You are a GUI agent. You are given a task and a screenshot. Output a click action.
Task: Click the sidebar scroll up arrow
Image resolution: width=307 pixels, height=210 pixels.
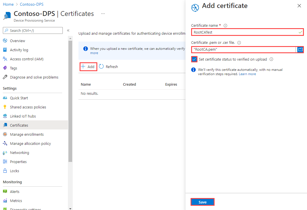[x=70, y=38]
